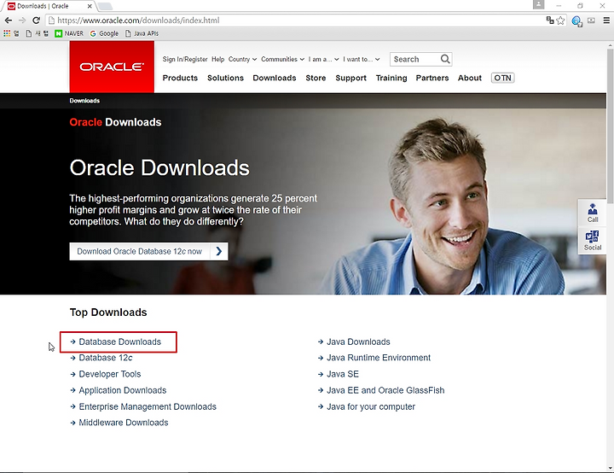Viewport: 614px width, 473px height.
Task: Reload the page with the refresh icon
Action: (36, 20)
